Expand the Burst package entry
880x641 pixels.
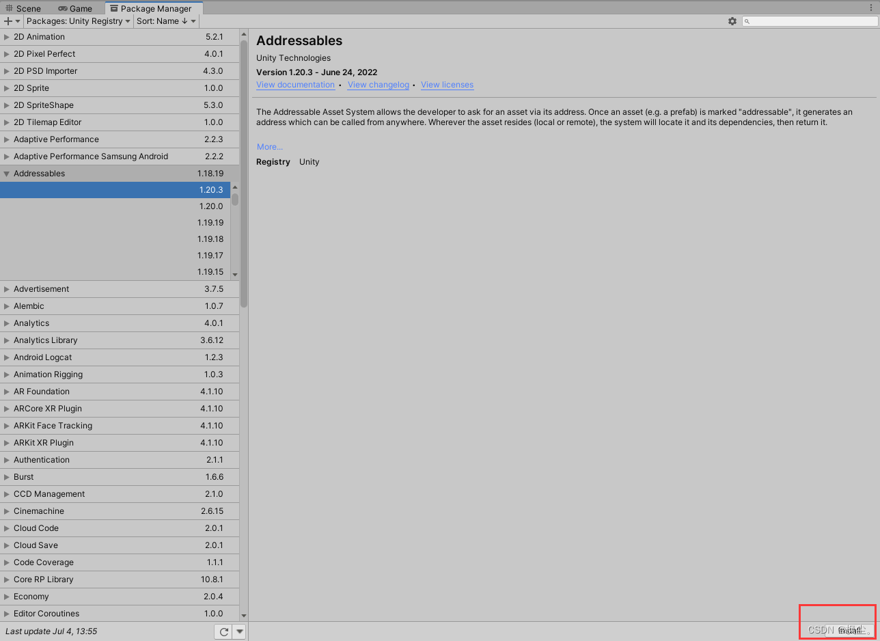[x=7, y=477]
